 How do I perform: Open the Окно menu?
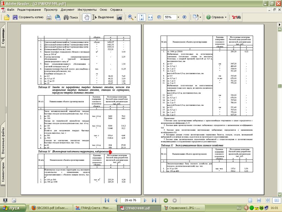point(103,10)
